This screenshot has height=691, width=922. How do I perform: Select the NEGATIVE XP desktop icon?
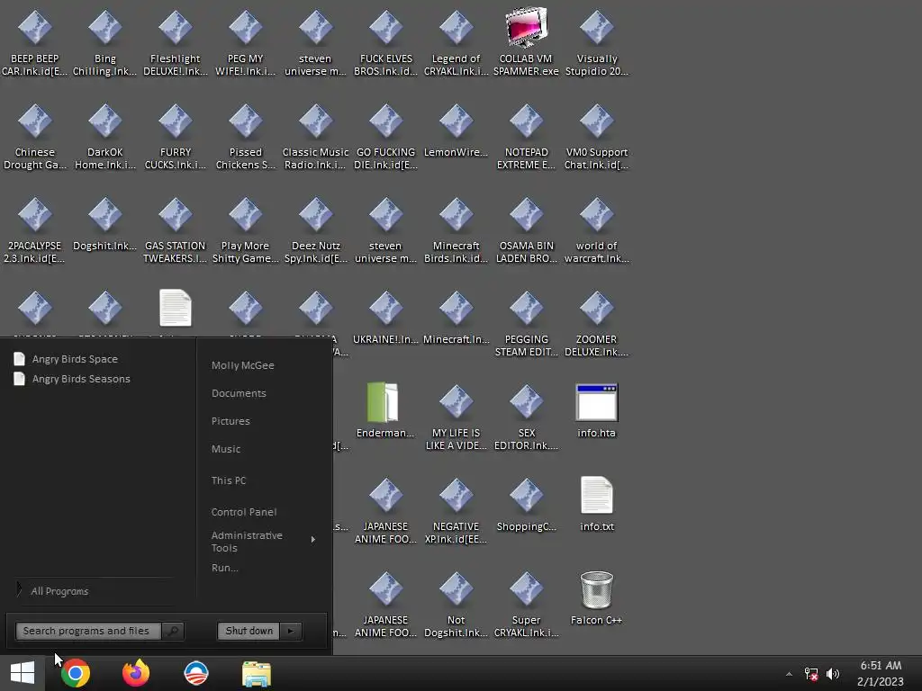(x=456, y=510)
